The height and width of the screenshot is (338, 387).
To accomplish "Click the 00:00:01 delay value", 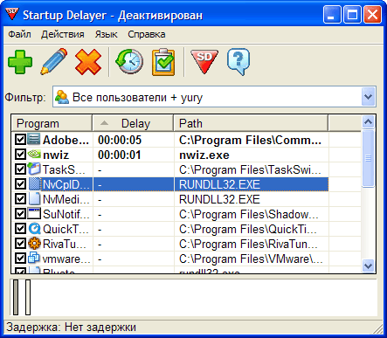I will [120, 155].
